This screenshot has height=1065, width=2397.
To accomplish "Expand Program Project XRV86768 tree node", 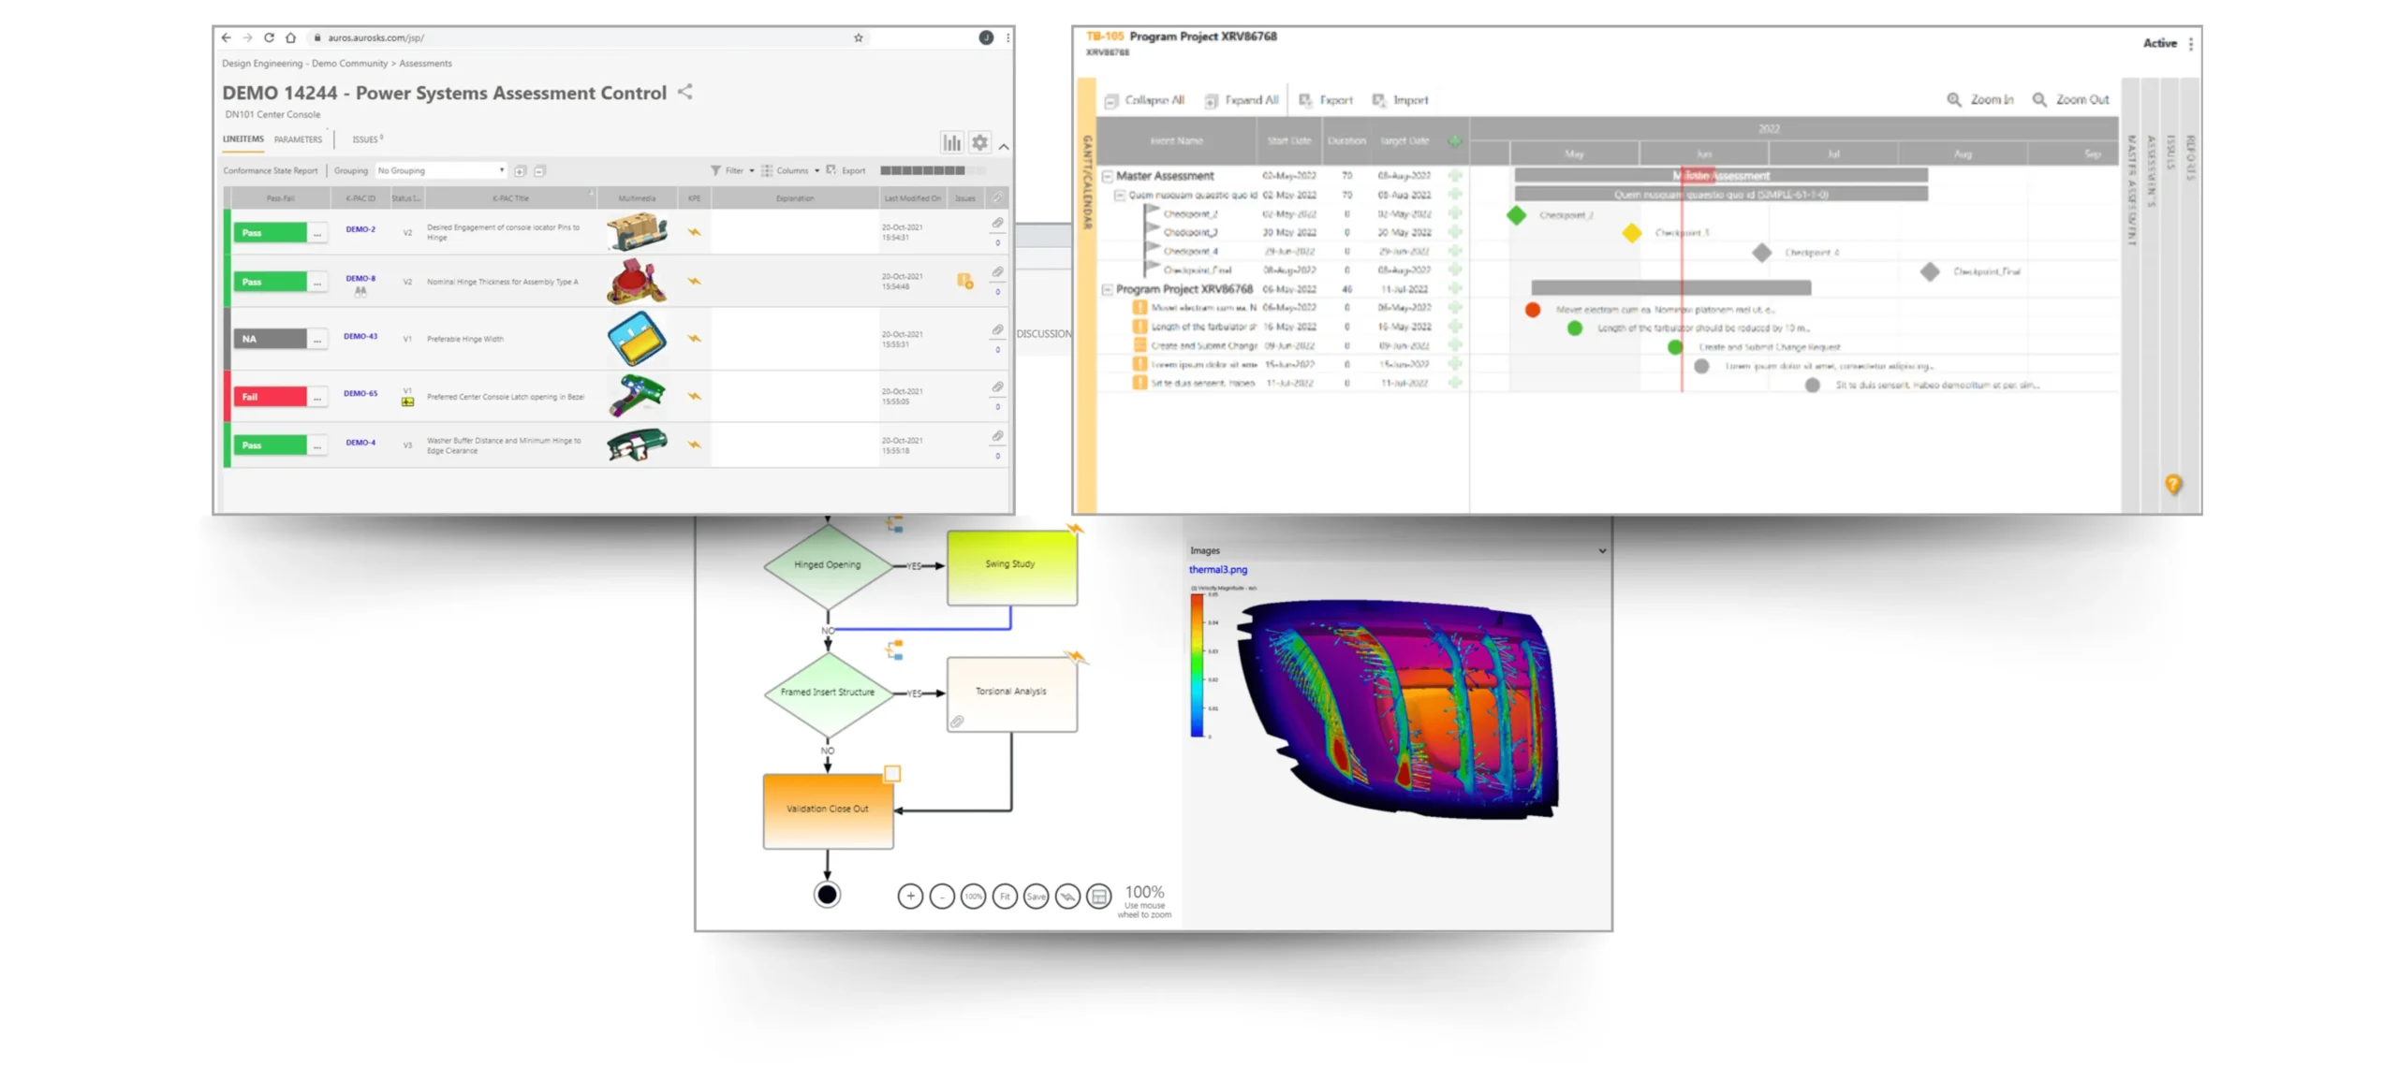I will coord(1110,289).
